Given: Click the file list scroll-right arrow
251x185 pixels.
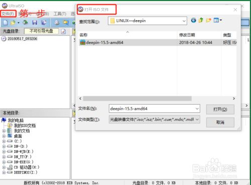Looking at the screenshot, I should pos(234,98).
